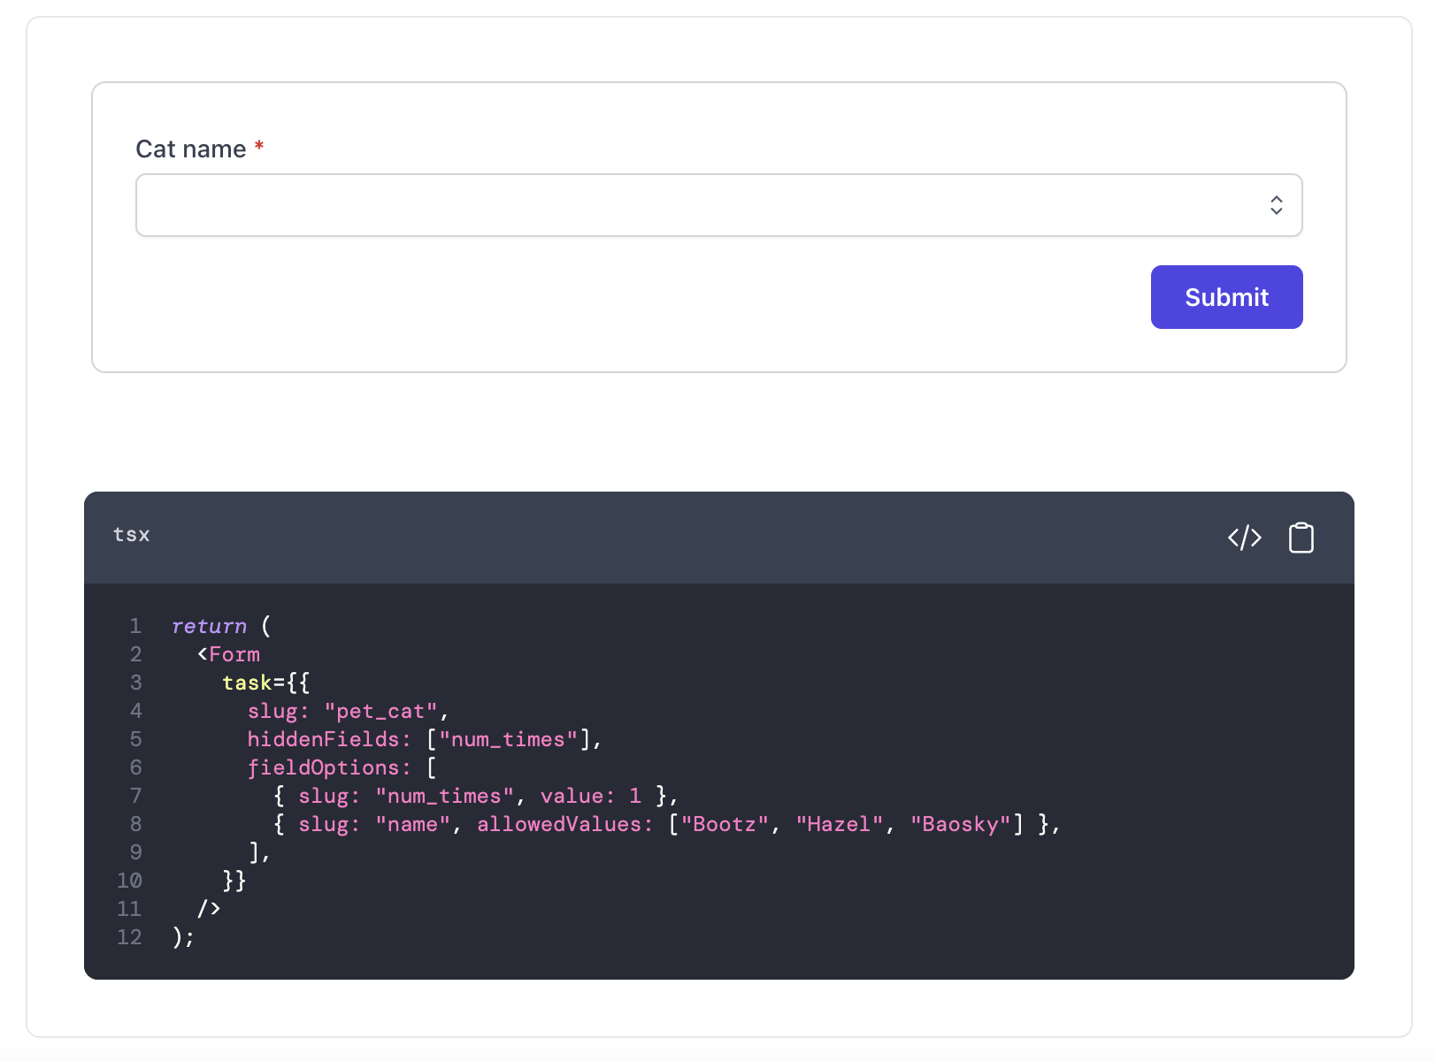The width and height of the screenshot is (1435, 1061).
Task: Click the hiddenFields property in code
Action: click(x=324, y=739)
